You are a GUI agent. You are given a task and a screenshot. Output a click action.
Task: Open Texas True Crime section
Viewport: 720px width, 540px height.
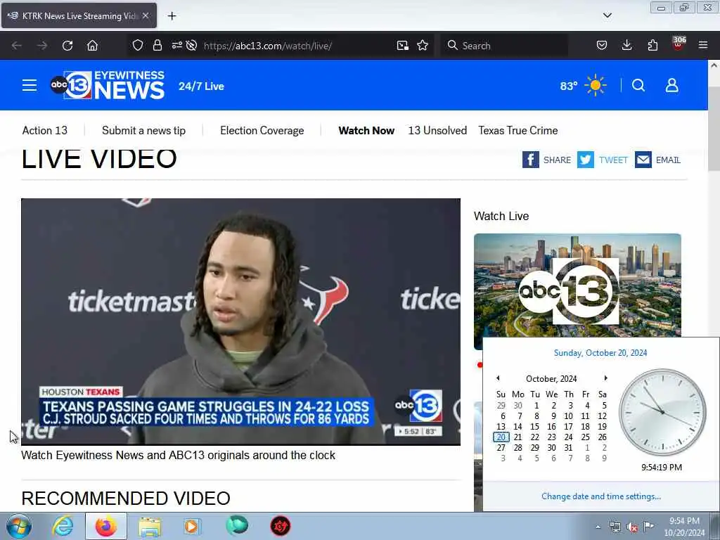pos(518,130)
